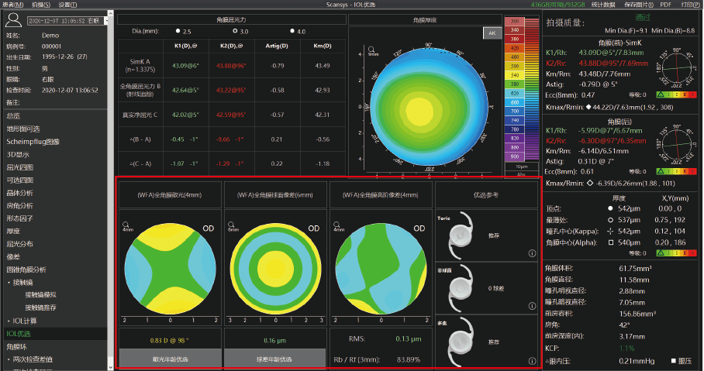Image resolution: width=704 pixels, height=371 pixels.
Task: Click 打印(P) print menu item
Action: click(690, 5)
